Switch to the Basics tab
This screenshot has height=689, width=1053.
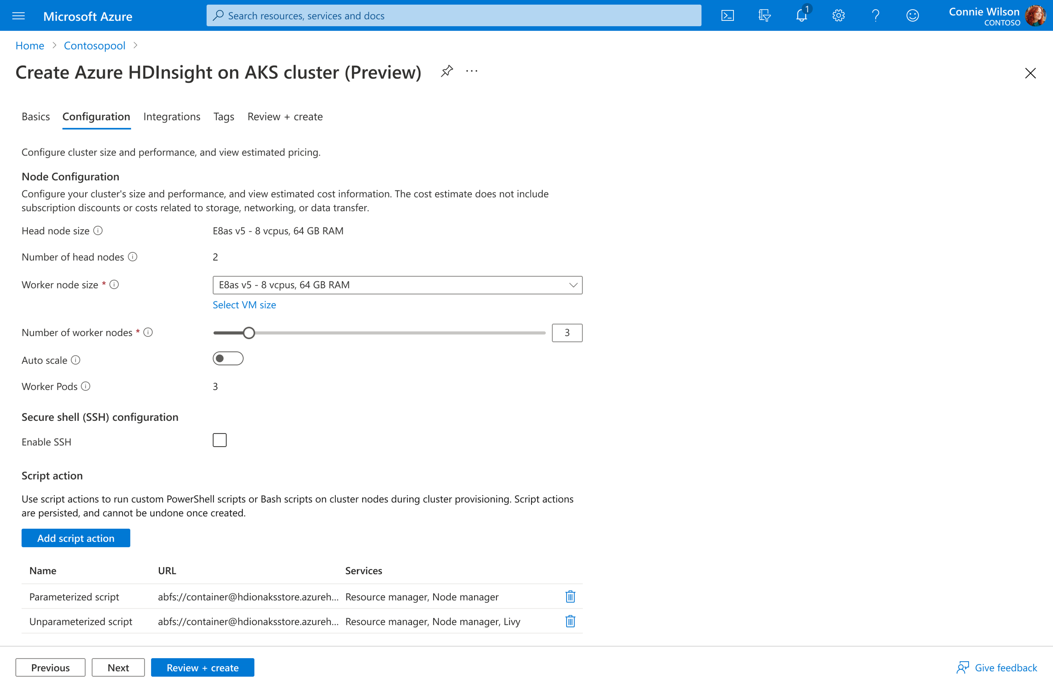click(x=35, y=117)
